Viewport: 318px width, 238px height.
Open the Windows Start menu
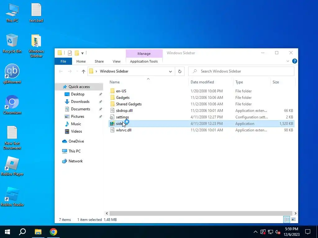pos(7,232)
